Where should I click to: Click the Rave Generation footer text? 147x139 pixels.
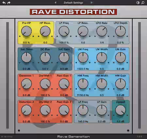pos(73,137)
